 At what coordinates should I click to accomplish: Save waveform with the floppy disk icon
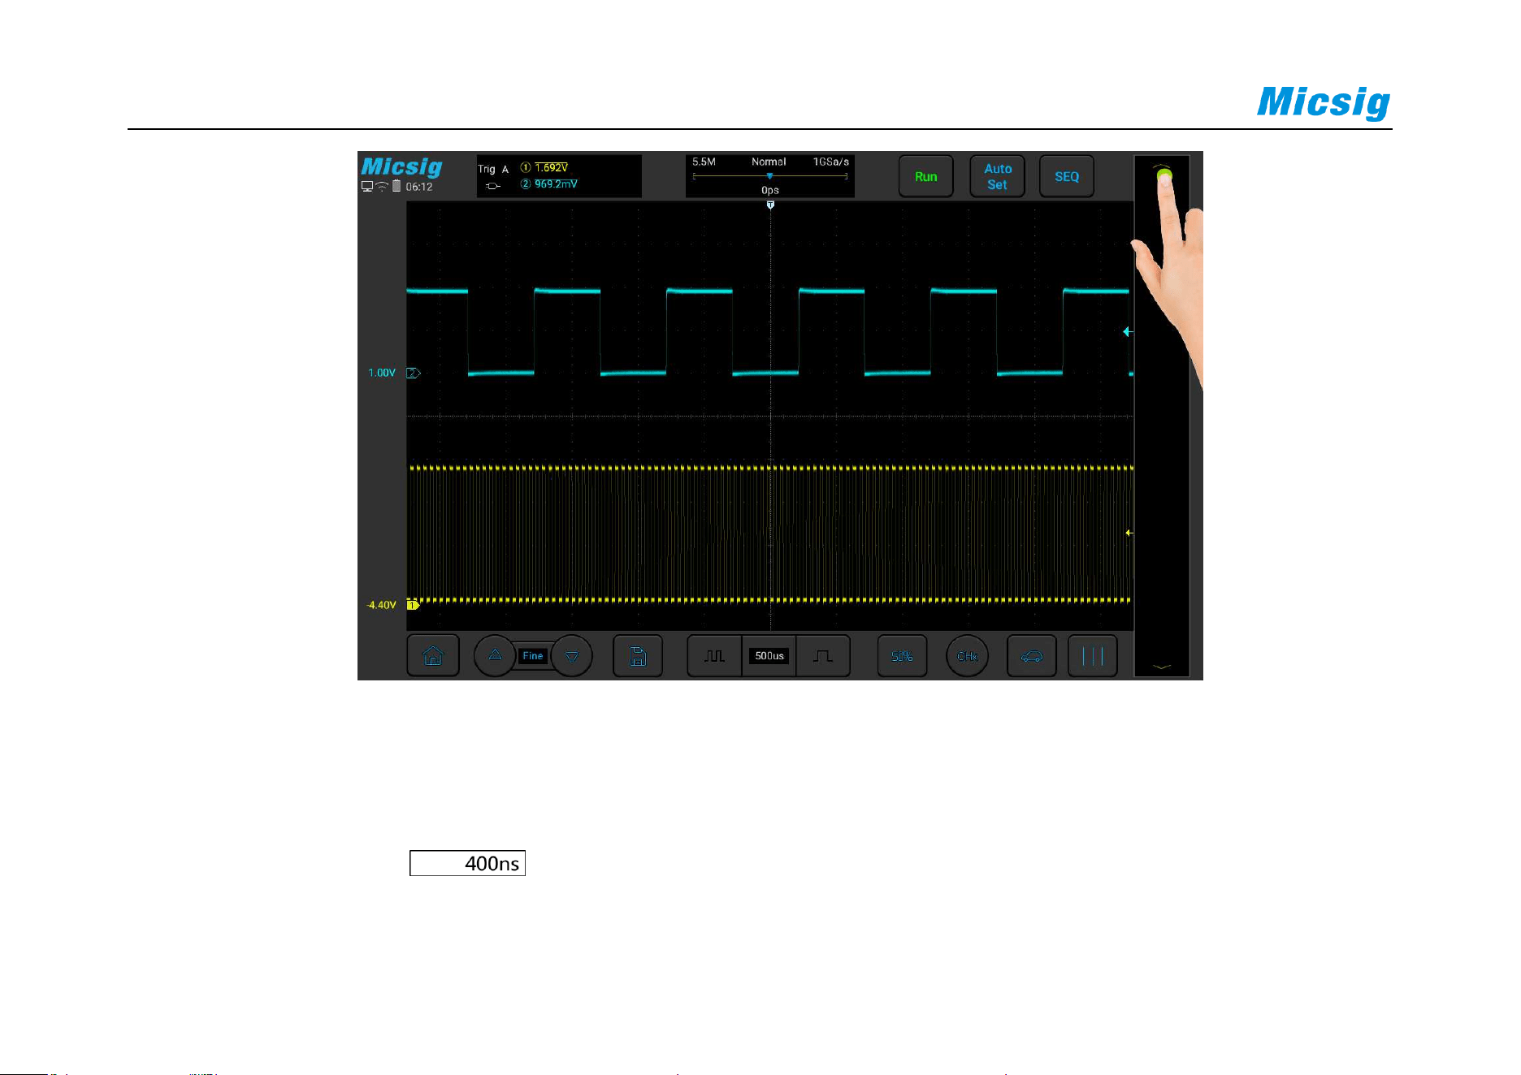coord(638,656)
